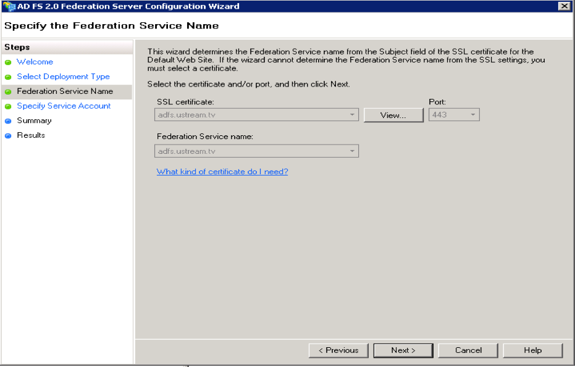Open the Select Deployment Type step
This screenshot has height=367, width=575.
coord(64,77)
